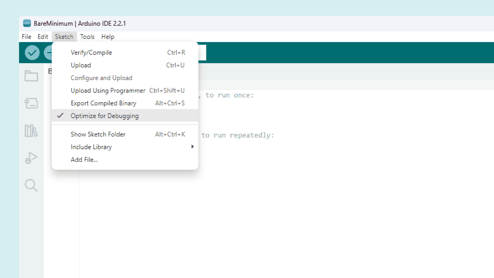Click the Arduino logo in the title bar
The height and width of the screenshot is (278, 494).
click(27, 23)
